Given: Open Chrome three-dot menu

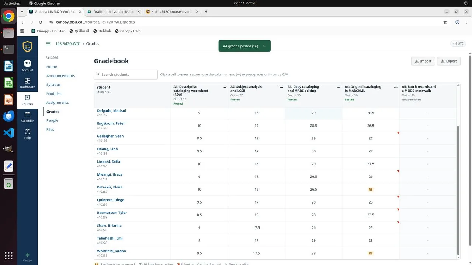Looking at the screenshot, I should coord(466,22).
